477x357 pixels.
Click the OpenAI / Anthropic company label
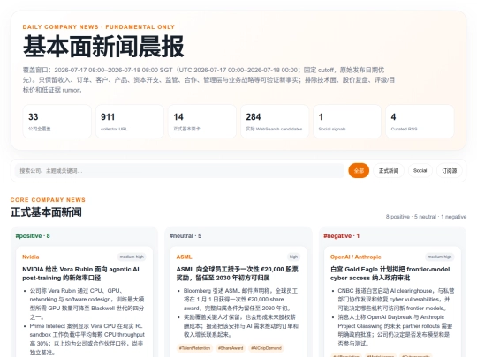point(356,257)
